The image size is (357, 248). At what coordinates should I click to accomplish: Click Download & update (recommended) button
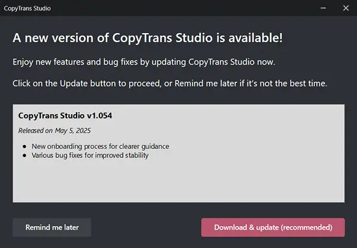click(x=273, y=227)
